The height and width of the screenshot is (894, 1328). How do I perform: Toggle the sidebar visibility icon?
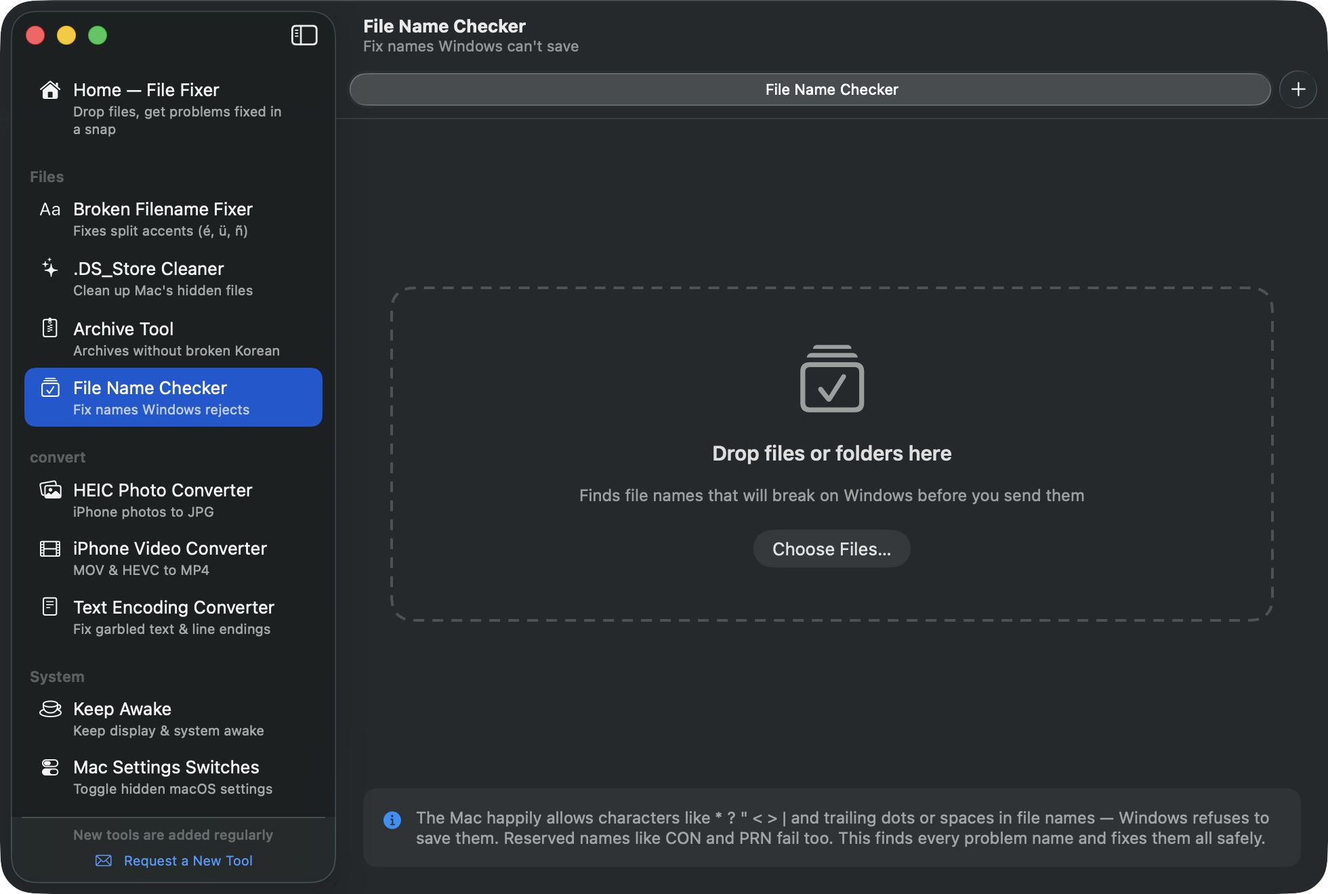coord(304,35)
